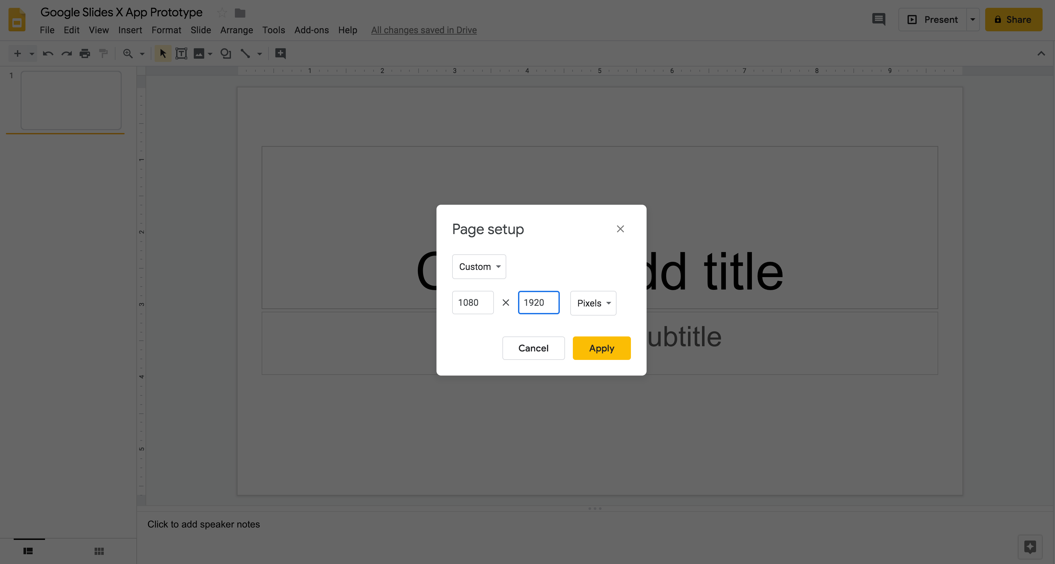Open the comment history icon

[879, 19]
